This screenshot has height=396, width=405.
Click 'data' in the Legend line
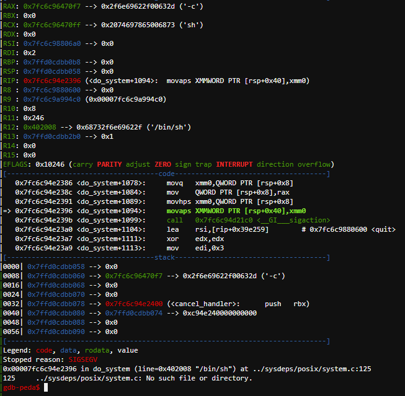point(68,350)
